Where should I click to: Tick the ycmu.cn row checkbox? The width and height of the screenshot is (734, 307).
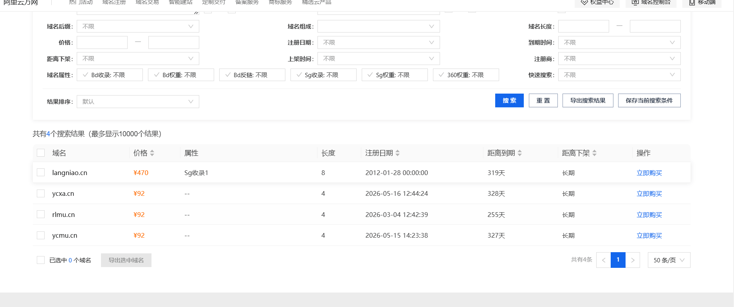(41, 235)
